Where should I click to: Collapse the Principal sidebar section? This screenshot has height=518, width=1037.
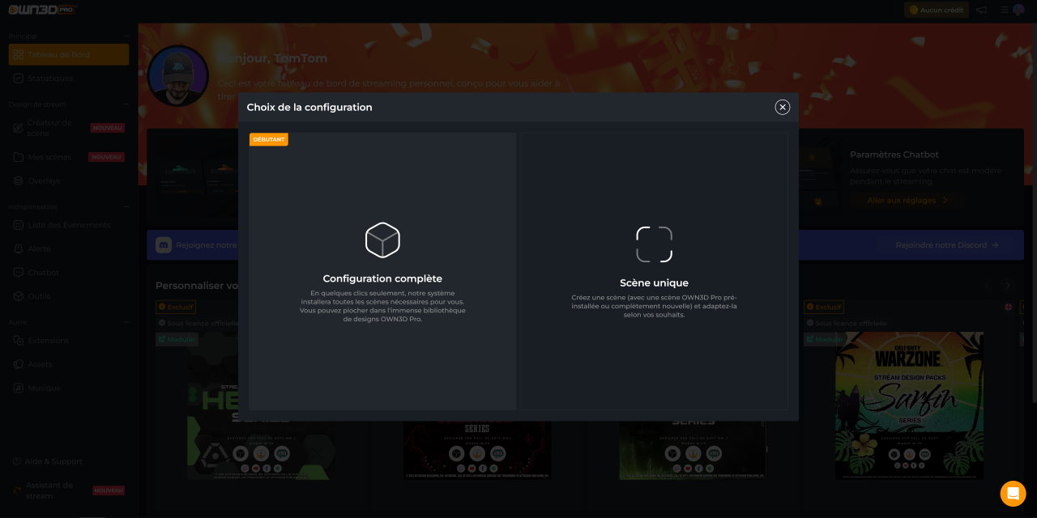point(126,36)
